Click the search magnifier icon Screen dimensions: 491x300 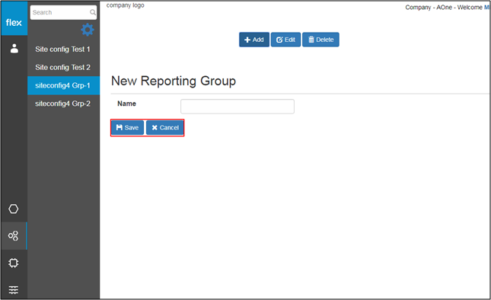click(93, 12)
